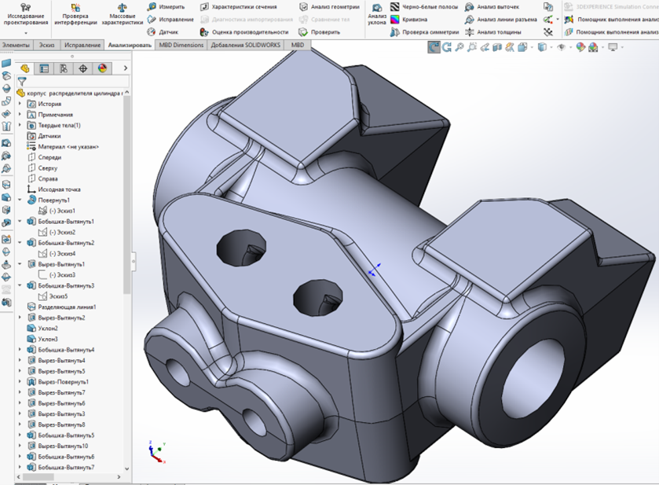Screen dimensions: 659x485
Task: Toggle the hide/show items eye icon
Action: pyautogui.click(x=561, y=47)
